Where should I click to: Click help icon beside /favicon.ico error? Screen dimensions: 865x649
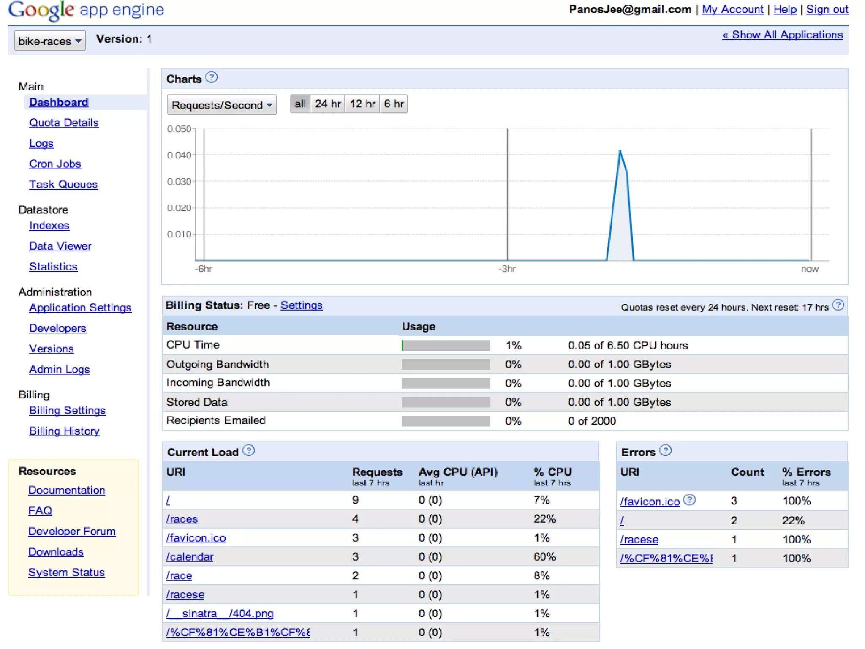click(689, 500)
